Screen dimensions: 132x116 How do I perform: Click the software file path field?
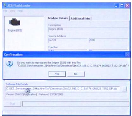pos(63,89)
